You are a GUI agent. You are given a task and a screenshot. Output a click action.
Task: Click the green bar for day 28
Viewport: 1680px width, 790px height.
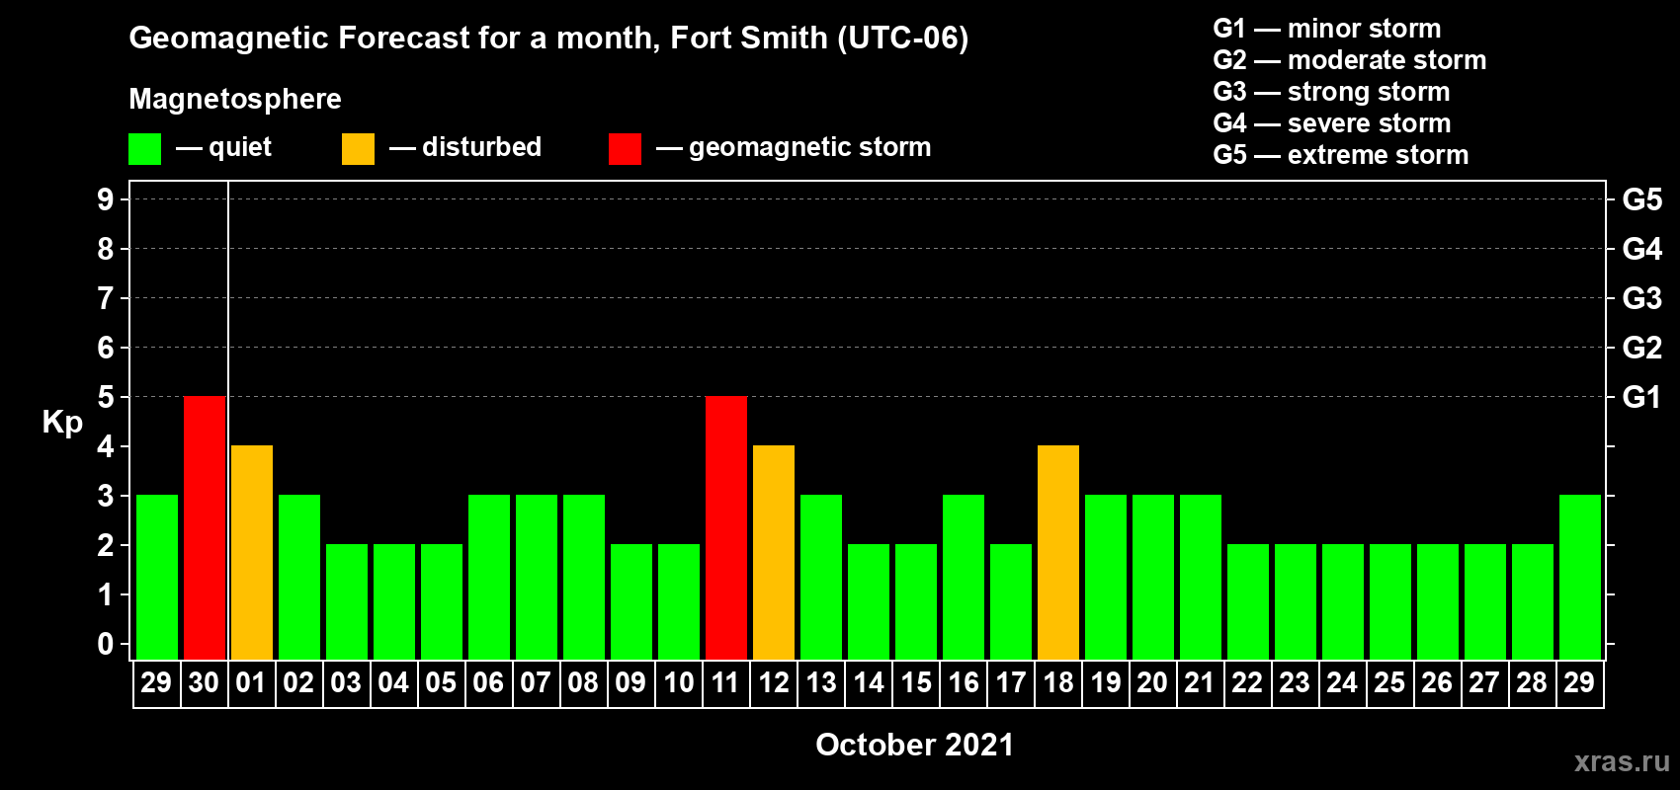pos(1533,602)
